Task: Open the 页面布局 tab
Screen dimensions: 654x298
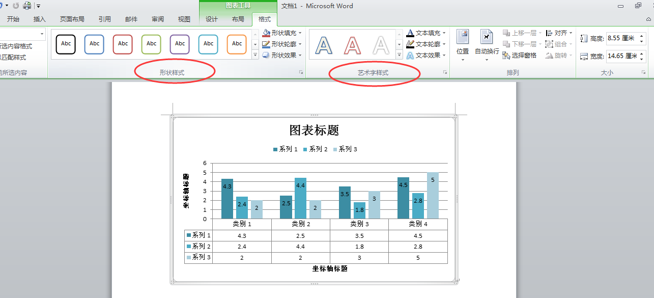Action: pos(72,19)
